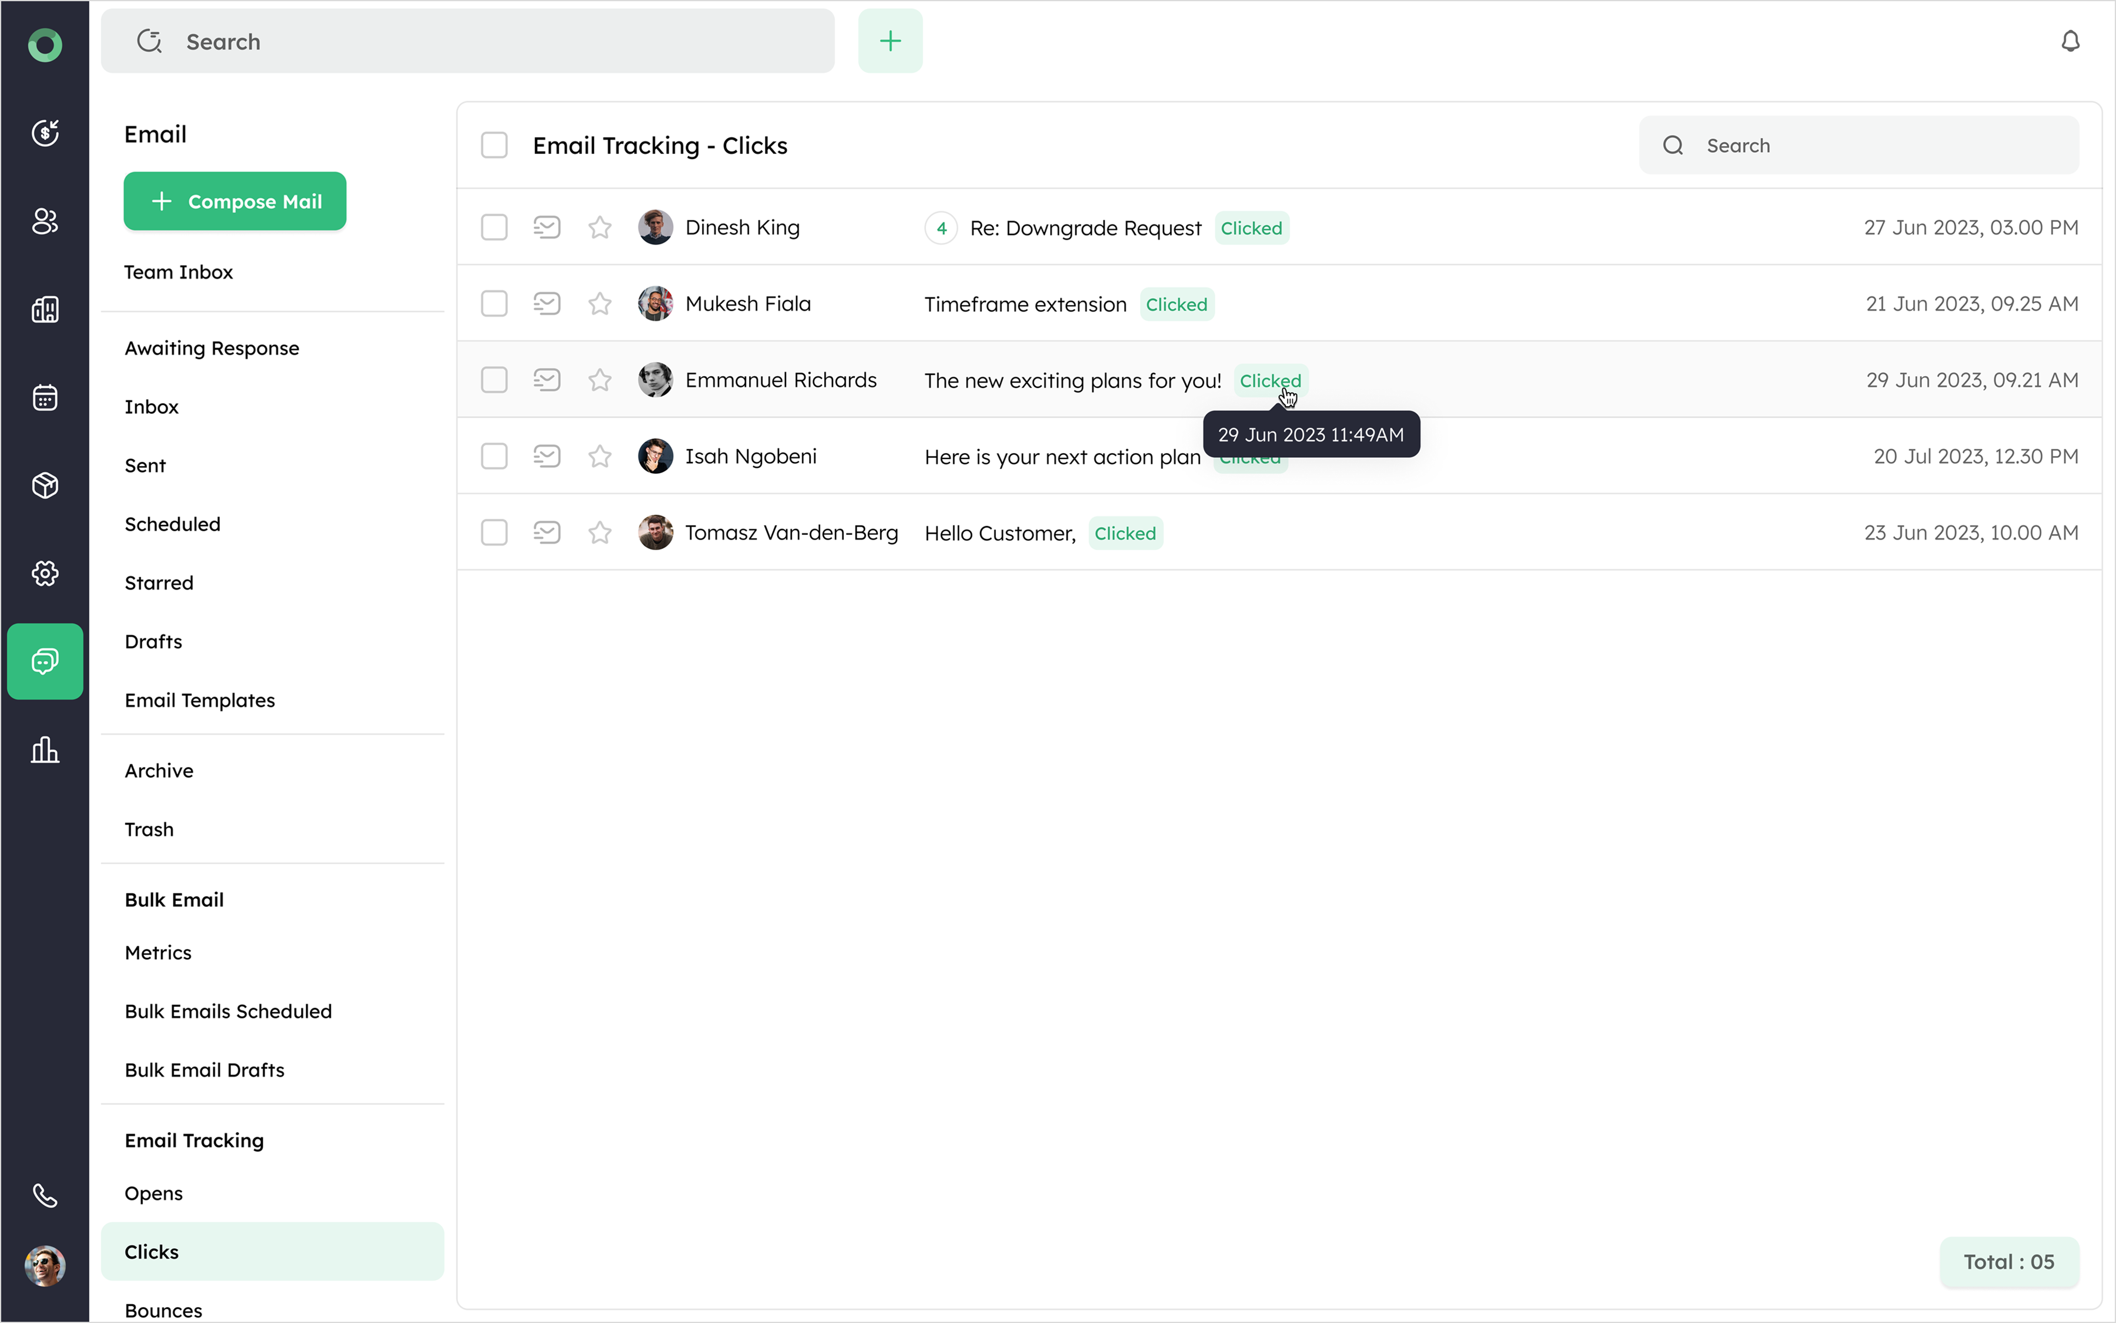The image size is (2116, 1323).
Task: Click the Compose Mail button
Action: click(x=235, y=201)
